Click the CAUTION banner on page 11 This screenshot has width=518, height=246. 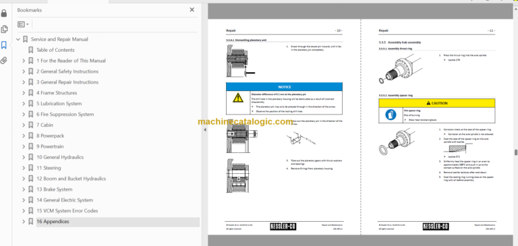pos(437,103)
